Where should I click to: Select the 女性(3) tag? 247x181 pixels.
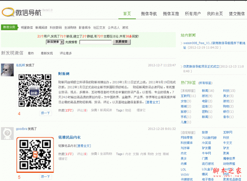(186, 101)
